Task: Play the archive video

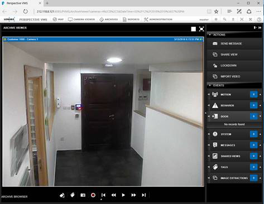Action: (x=123, y=195)
